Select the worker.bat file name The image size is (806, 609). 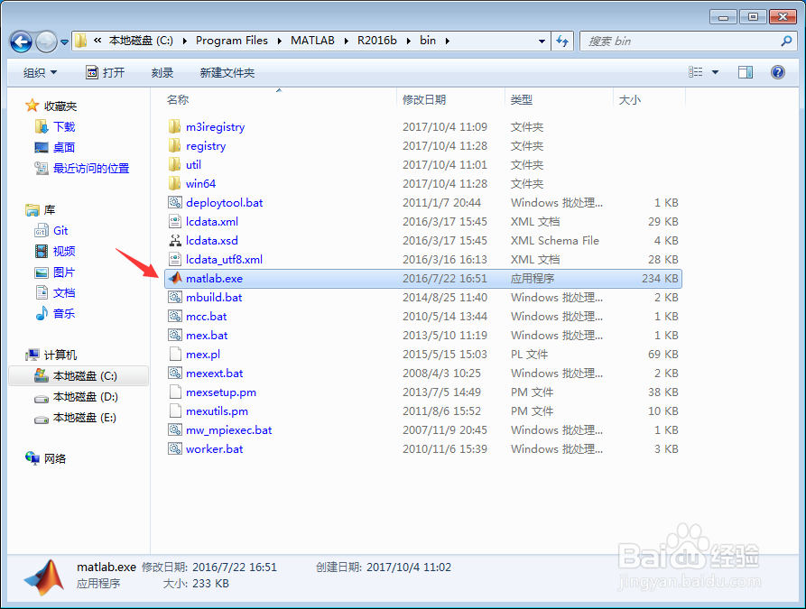[x=214, y=449]
